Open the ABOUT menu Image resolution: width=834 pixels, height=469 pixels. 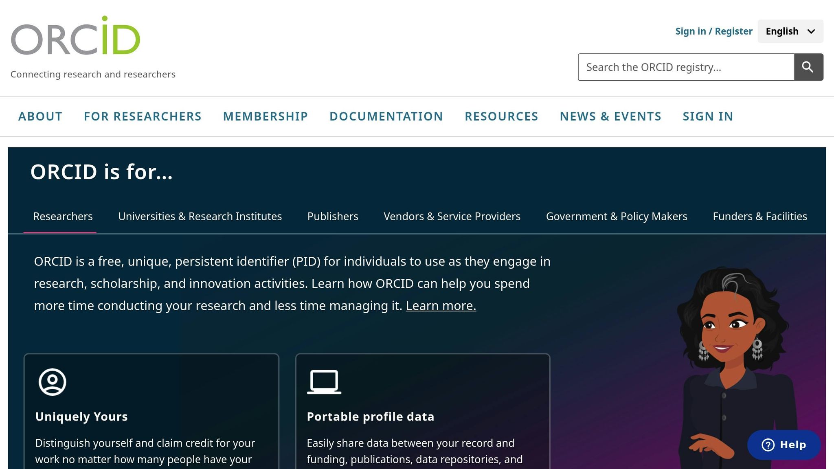[40, 116]
